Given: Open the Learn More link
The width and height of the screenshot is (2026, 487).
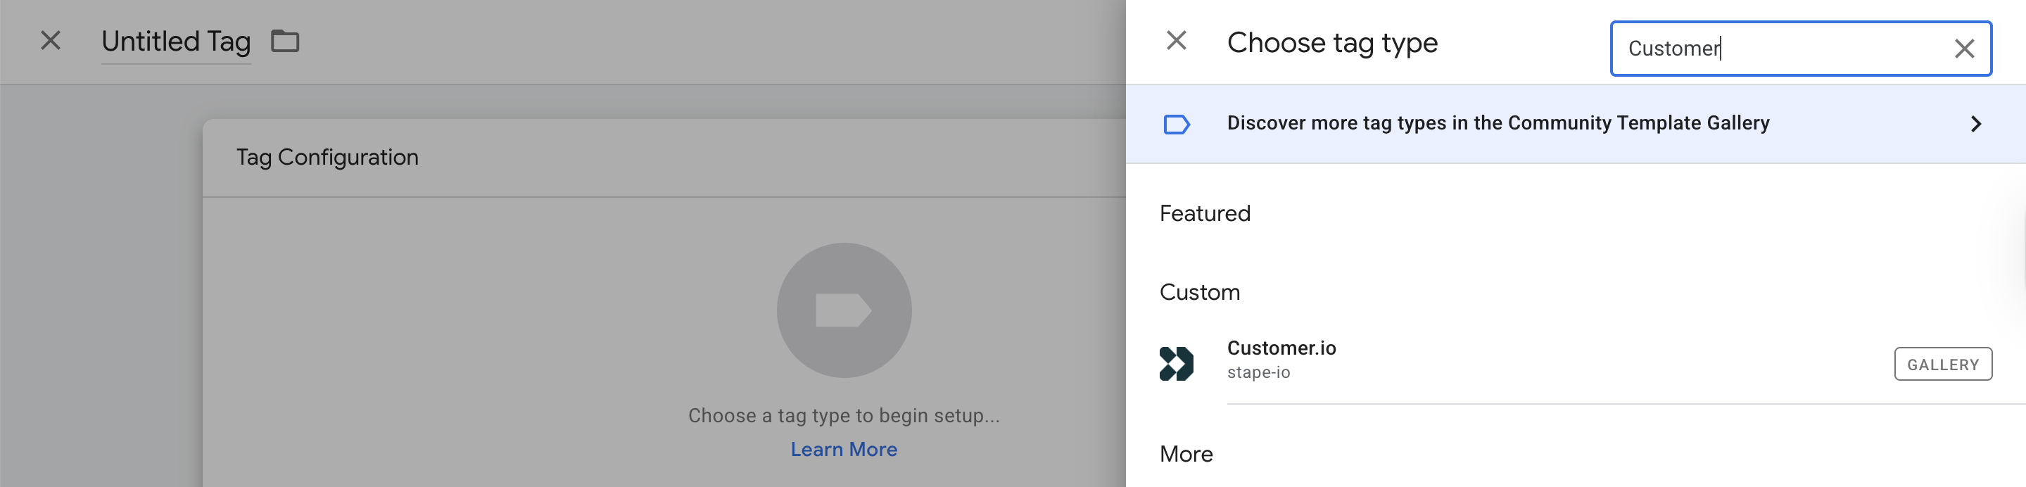Looking at the screenshot, I should tap(844, 449).
